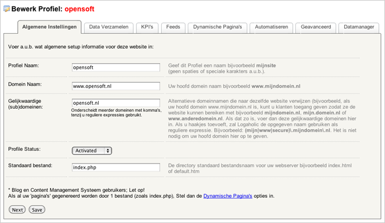This screenshot has height=223, width=385.
Task: Switch to the Data Verzamelen tab
Action: tap(108, 27)
